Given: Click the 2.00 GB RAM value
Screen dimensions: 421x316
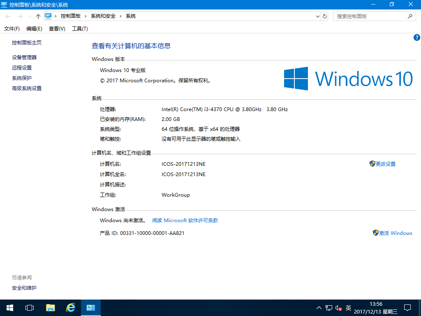Looking at the screenshot, I should coord(171,119).
